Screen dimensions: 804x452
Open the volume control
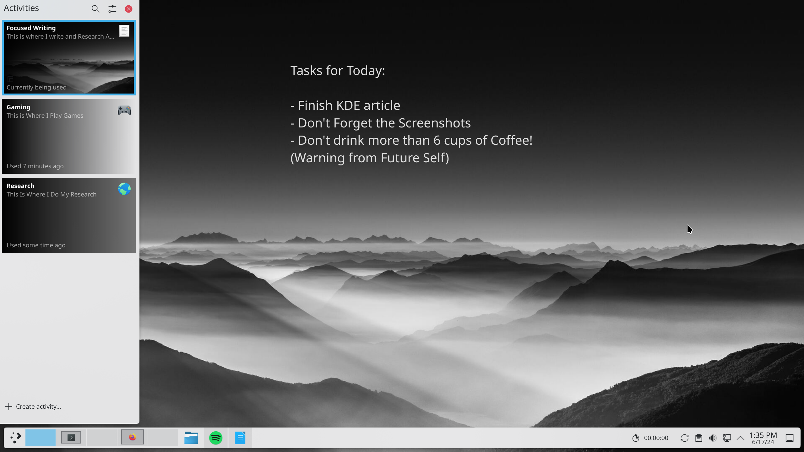[x=713, y=438]
